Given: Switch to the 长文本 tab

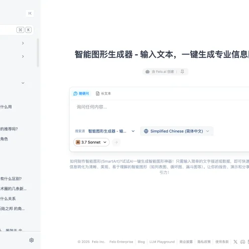Looking at the screenshot, I should tap(103, 94).
